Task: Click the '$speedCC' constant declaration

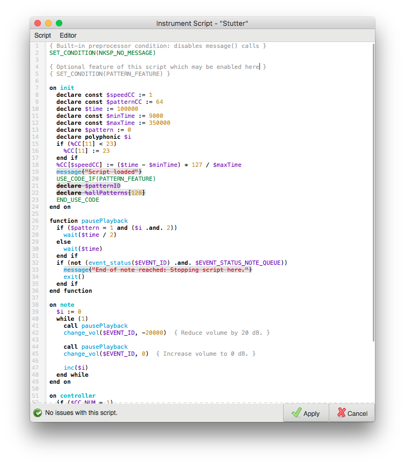Action: click(x=105, y=95)
